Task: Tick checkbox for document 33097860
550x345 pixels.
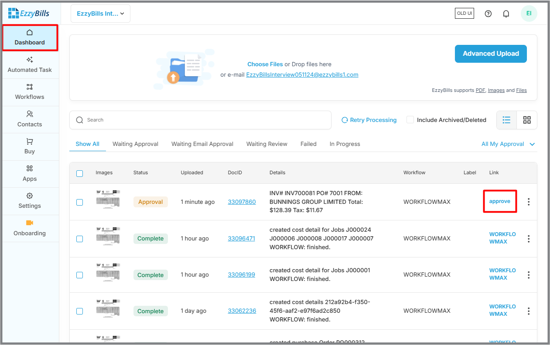Action: coord(79,202)
